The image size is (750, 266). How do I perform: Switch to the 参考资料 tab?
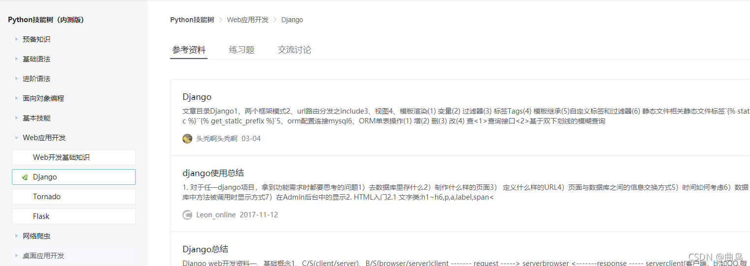[189, 50]
